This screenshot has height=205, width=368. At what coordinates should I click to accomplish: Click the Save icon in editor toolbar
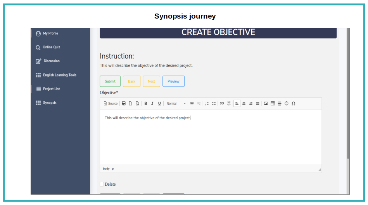click(124, 103)
